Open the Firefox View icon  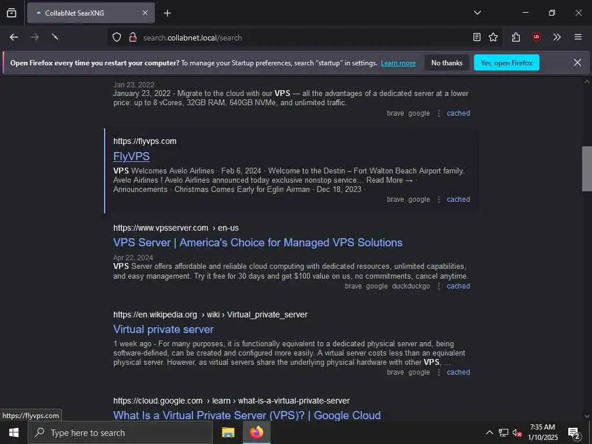point(12,13)
